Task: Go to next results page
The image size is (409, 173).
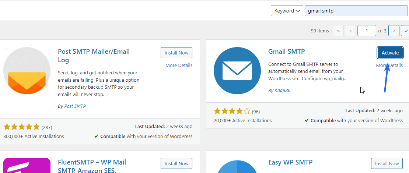Action: 394,31
